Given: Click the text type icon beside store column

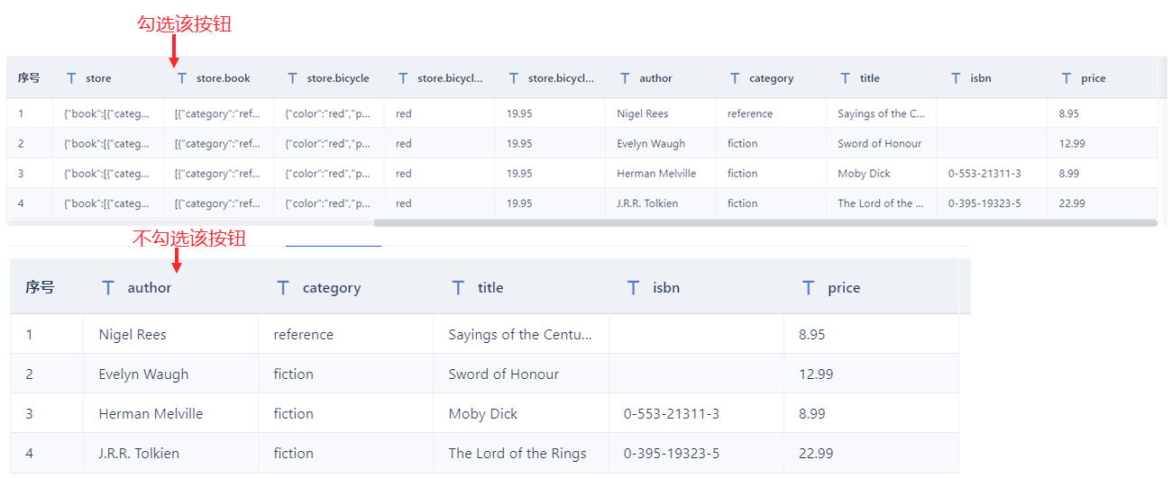Looking at the screenshot, I should point(71,78).
